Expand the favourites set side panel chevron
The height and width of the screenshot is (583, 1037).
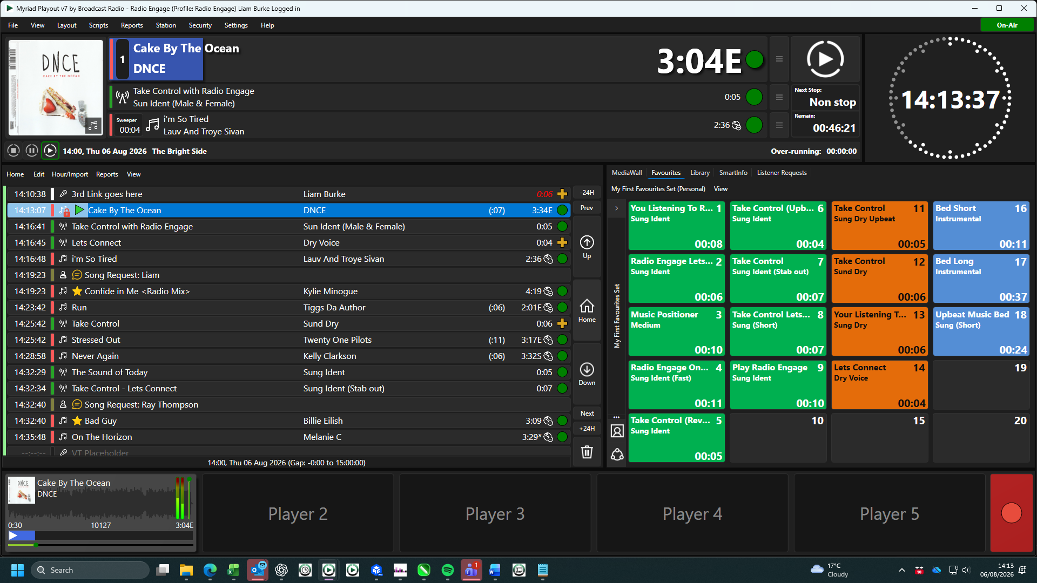[x=617, y=208]
